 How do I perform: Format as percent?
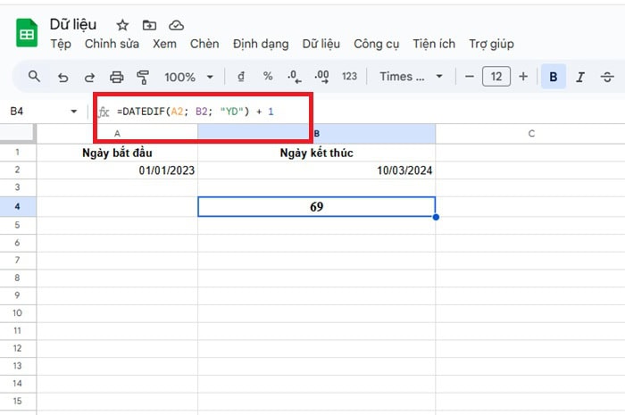pyautogui.click(x=267, y=77)
